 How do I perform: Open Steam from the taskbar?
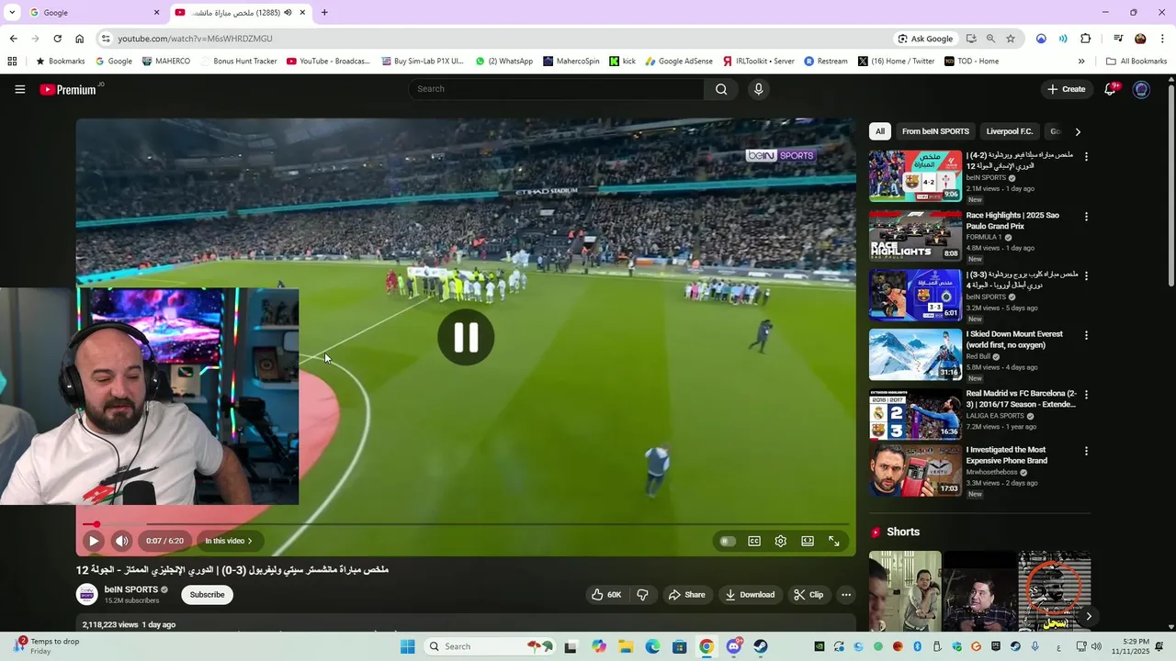(x=761, y=646)
